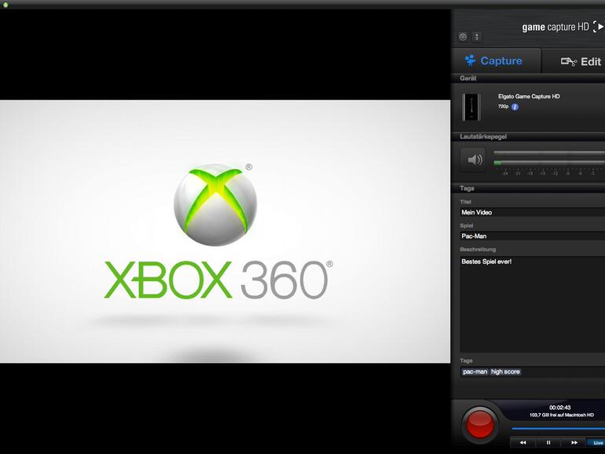
Task: Switch to the Edit tab
Action: tap(574, 61)
